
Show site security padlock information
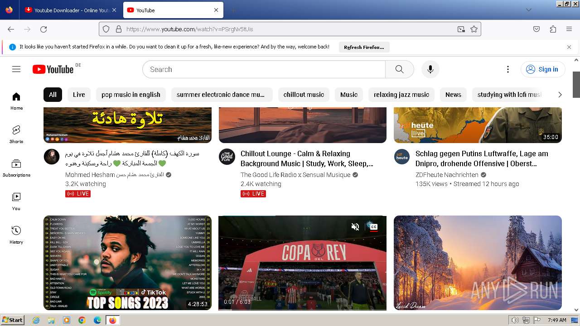[119, 29]
